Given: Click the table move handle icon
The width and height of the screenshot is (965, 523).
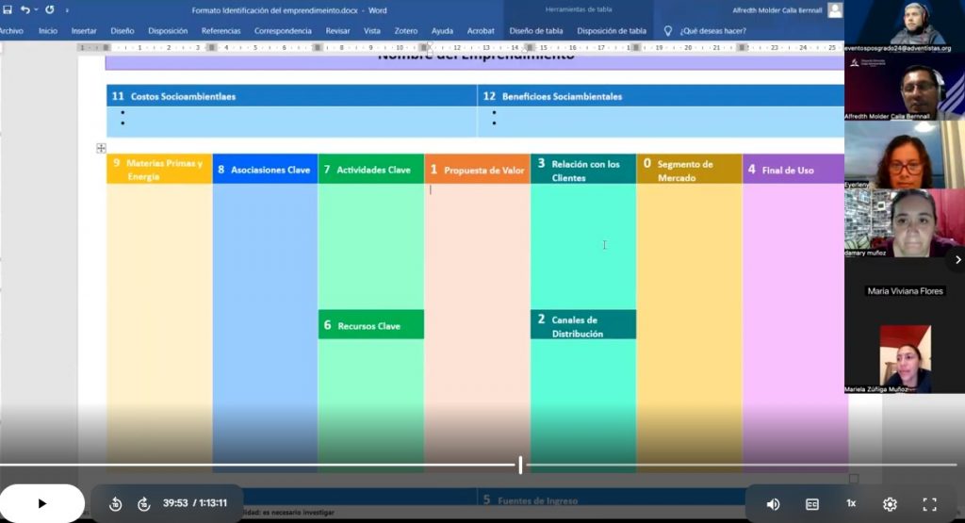Looking at the screenshot, I should 101,148.
